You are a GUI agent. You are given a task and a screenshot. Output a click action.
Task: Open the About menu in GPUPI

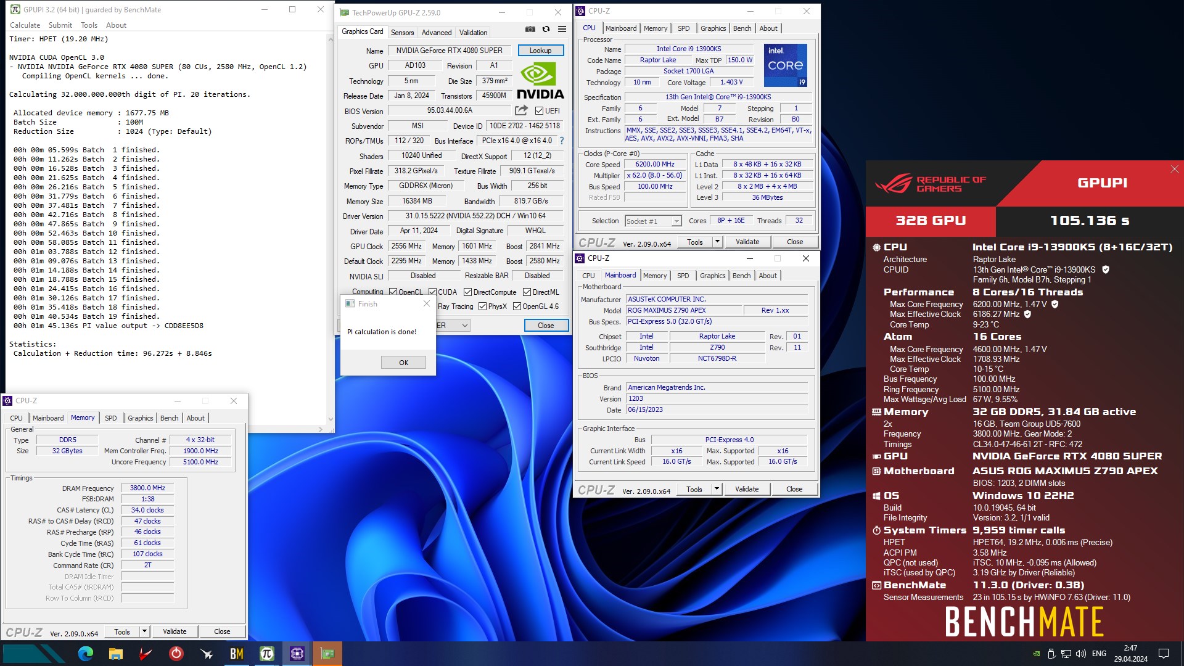pyautogui.click(x=116, y=25)
